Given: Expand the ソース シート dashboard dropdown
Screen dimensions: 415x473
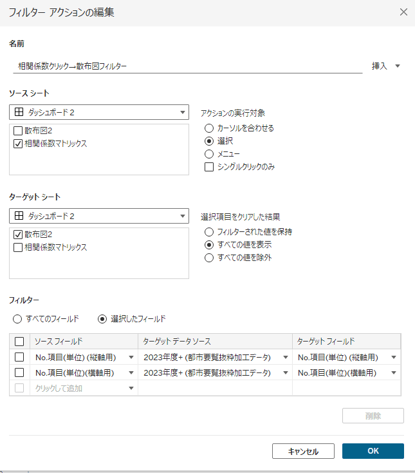Looking at the screenshot, I should [x=99, y=112].
